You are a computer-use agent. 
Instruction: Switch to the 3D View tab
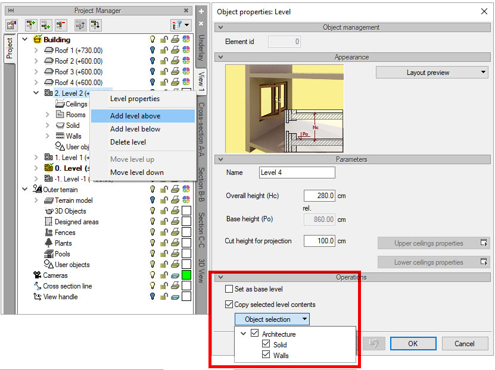click(x=201, y=271)
